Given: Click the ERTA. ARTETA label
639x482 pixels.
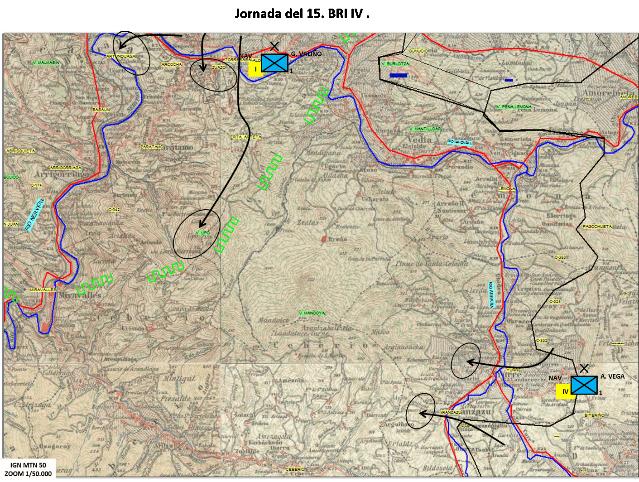Looking at the screenshot, I should pyautogui.click(x=246, y=137).
